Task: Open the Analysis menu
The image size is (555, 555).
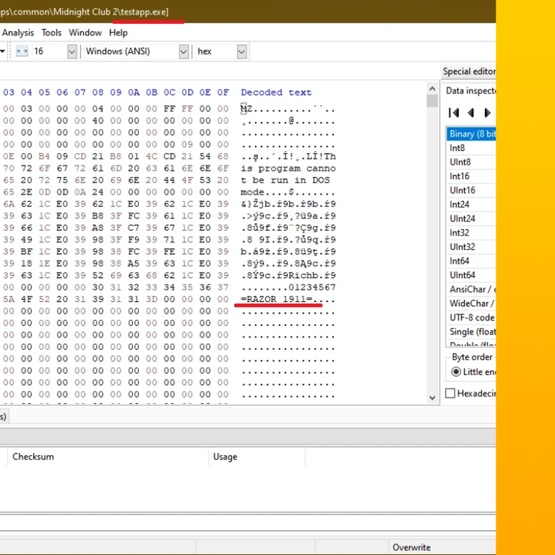Action: (x=18, y=33)
